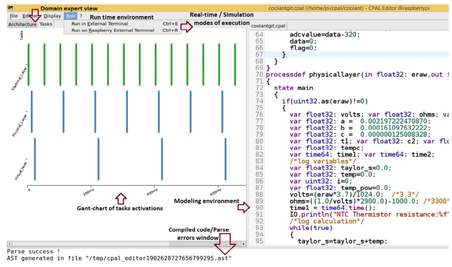Click the highlighted line 67 closing brace
This screenshot has width=452, height=267.
click(x=284, y=55)
